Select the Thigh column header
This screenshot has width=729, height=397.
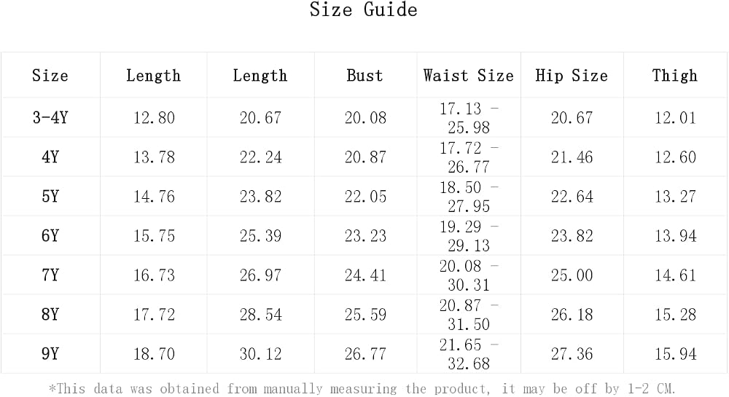click(675, 75)
